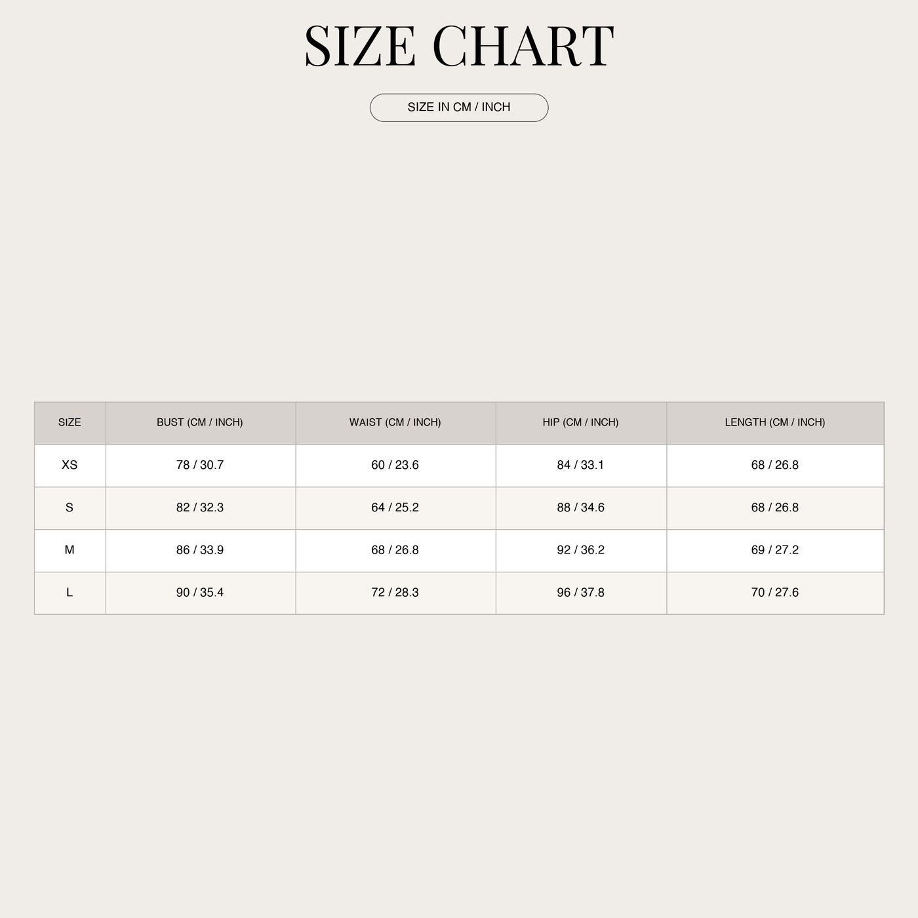Click bust value 90 / 35.4
Screen dimensions: 918x918
200,593
